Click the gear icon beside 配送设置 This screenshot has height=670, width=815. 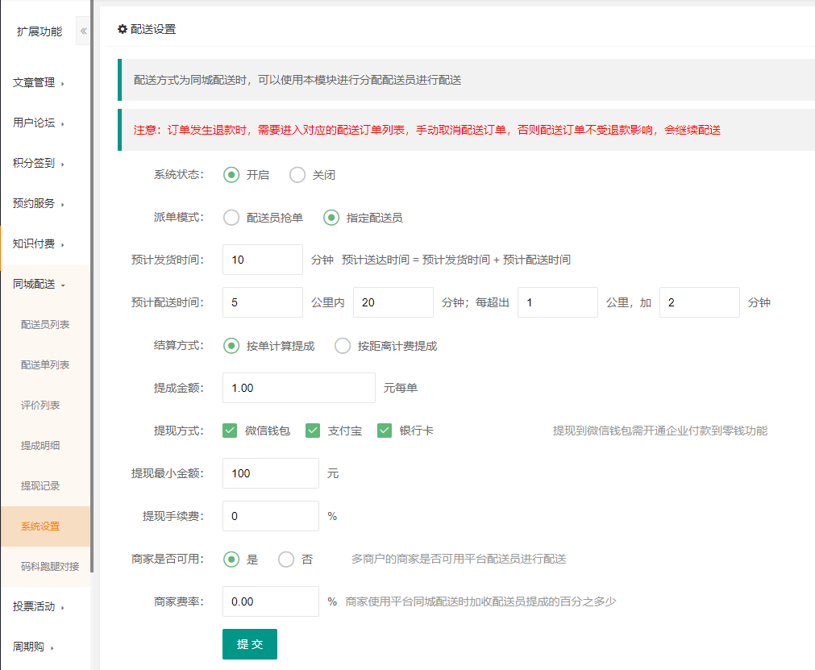[123, 29]
